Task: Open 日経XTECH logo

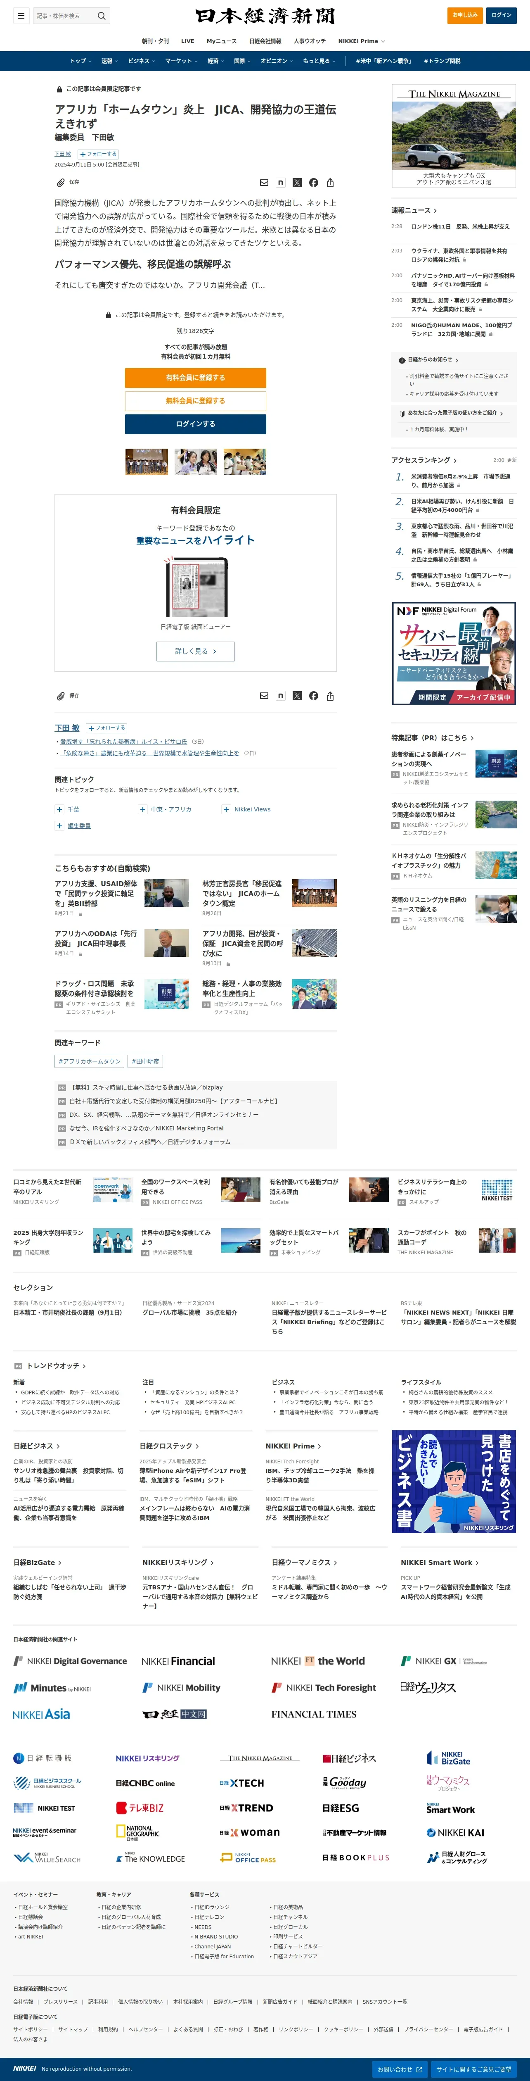Action: 242,1783
